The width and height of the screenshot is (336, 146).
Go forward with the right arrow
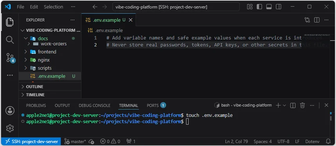click(x=105, y=7)
